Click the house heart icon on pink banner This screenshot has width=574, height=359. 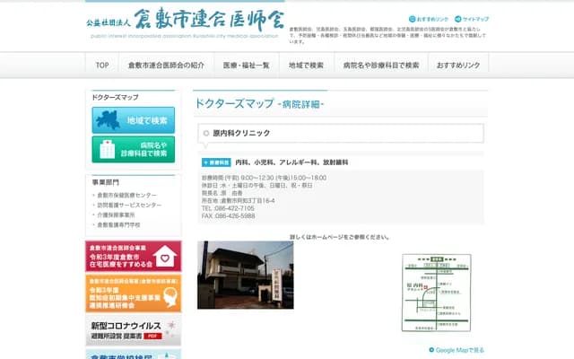point(165,256)
